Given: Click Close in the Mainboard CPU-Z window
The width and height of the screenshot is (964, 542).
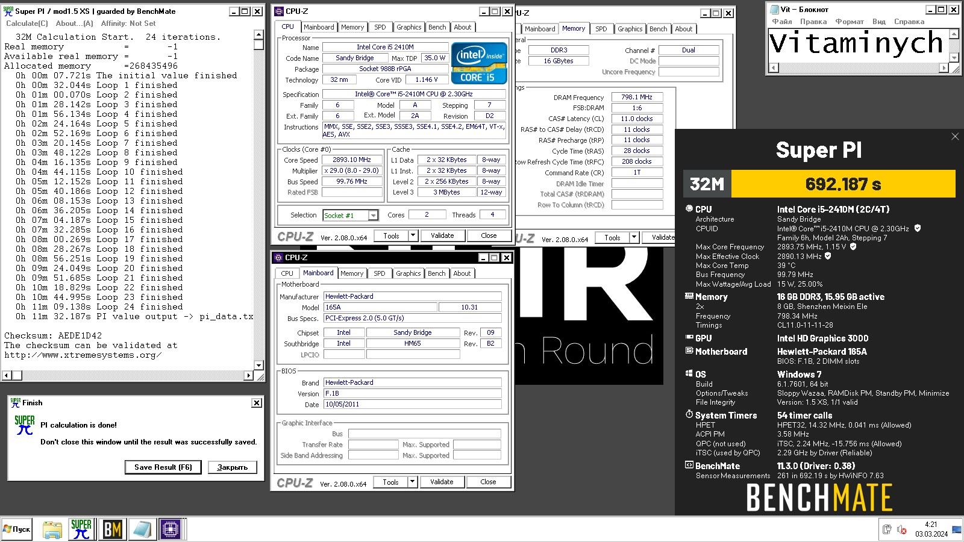Looking at the screenshot, I should (488, 482).
